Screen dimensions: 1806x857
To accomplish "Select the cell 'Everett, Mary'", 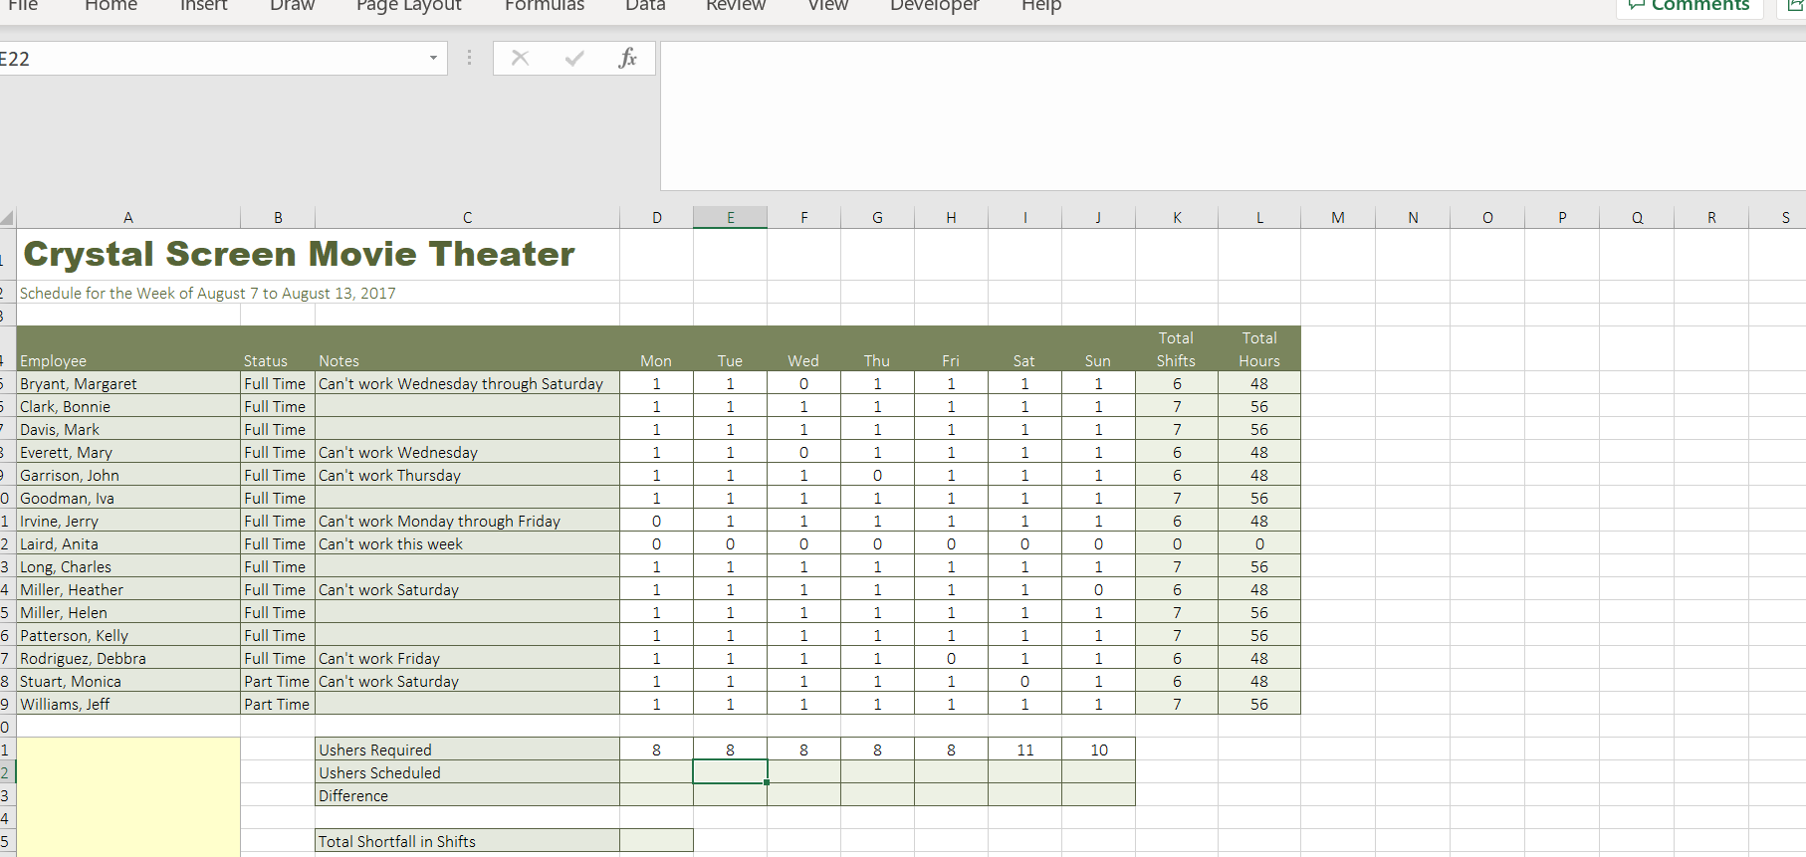I will [128, 452].
